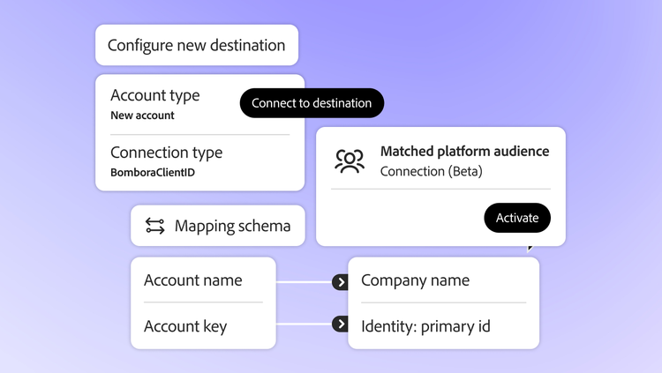Select the Identity: primary id target field

tap(425, 326)
